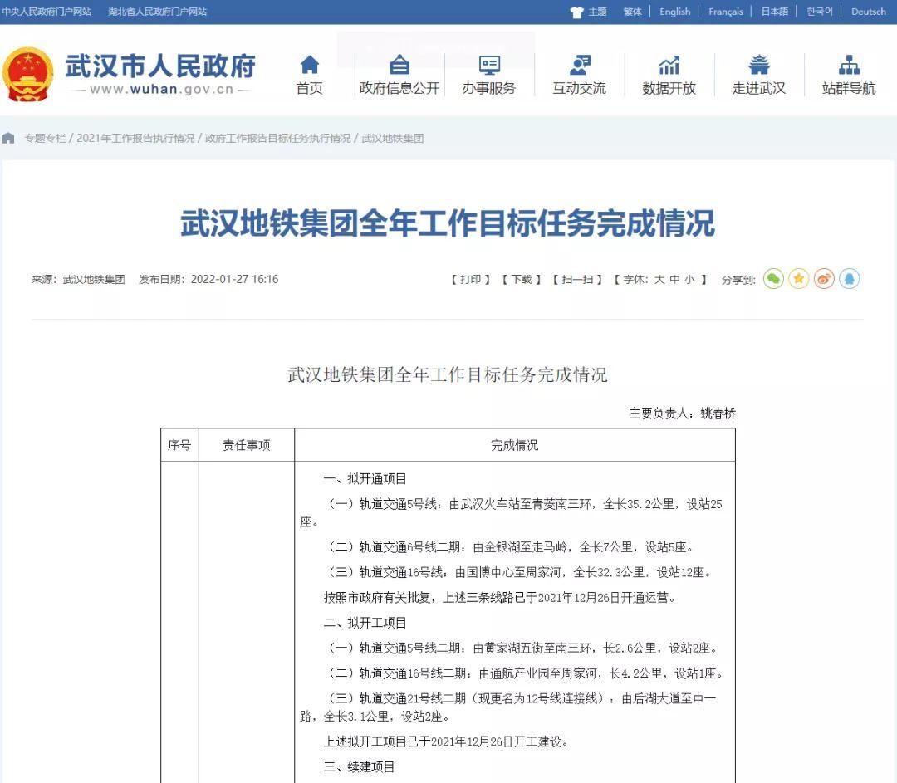
Task: Open the 互动交流 menu label
Action: [580, 88]
